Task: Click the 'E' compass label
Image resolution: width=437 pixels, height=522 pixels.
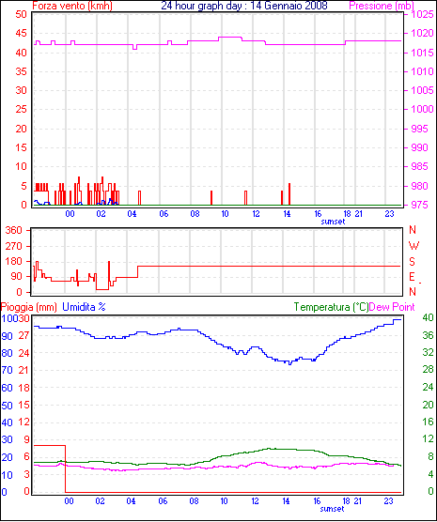Action: click(412, 277)
